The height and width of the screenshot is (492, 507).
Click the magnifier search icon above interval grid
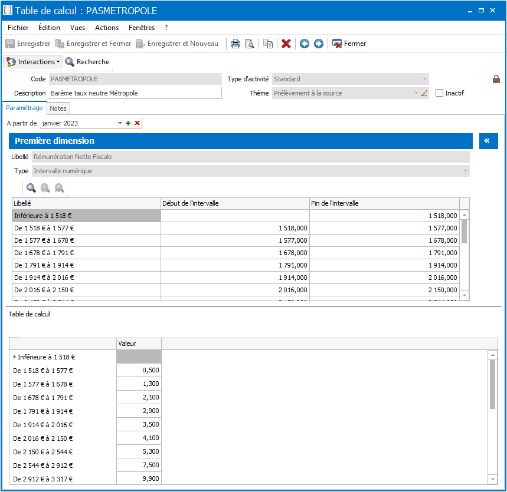[x=31, y=188]
